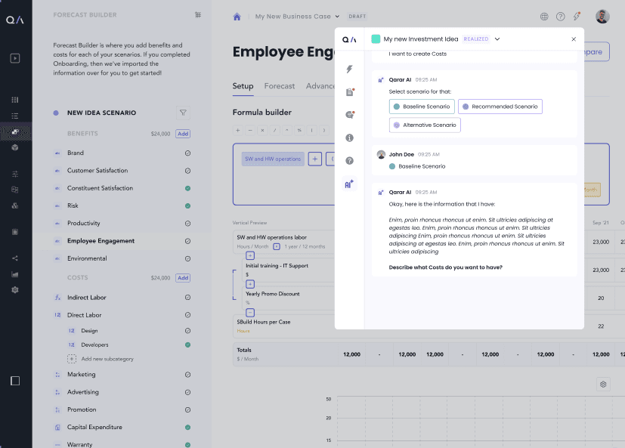Switch to the Forecast tab
Screen dimensions: 625x448
[280, 86]
